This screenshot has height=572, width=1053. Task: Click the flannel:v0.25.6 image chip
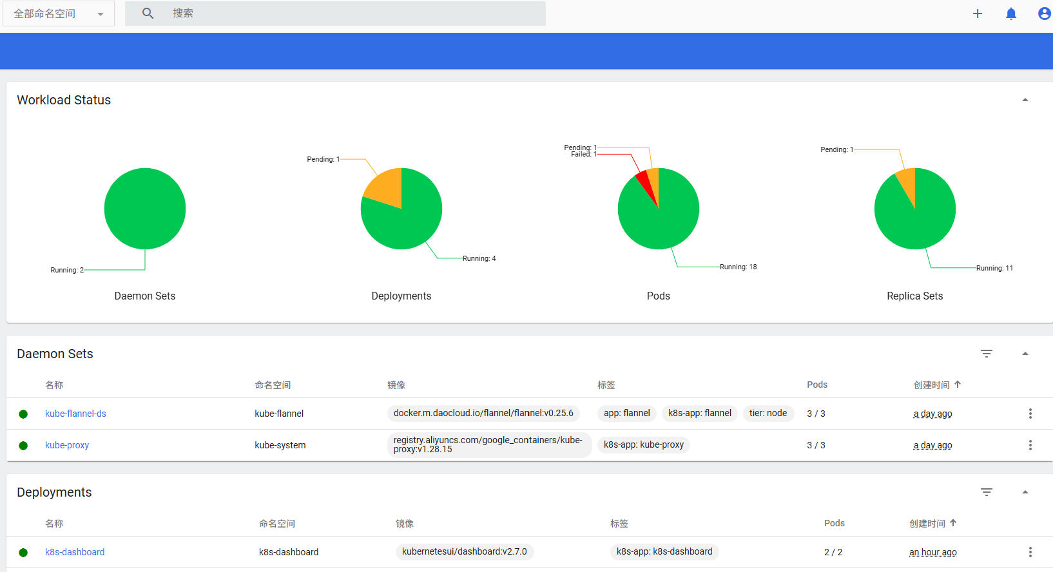pyautogui.click(x=483, y=413)
